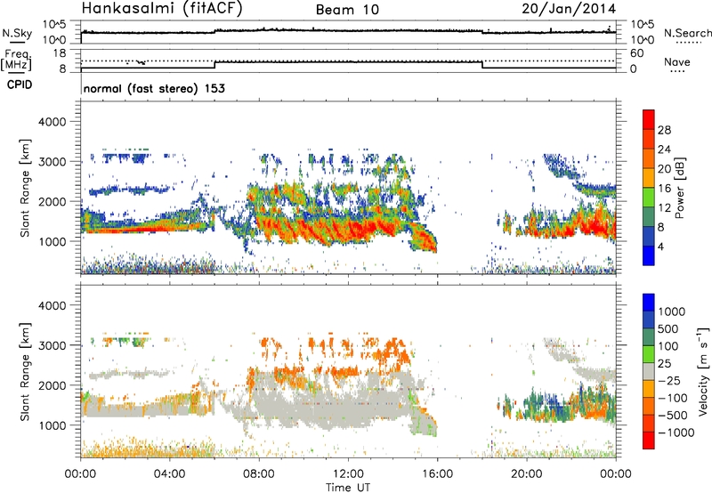The image size is (712, 493).
Task: Pick the red bottom velocity colorbar segment
Action: click(649, 440)
